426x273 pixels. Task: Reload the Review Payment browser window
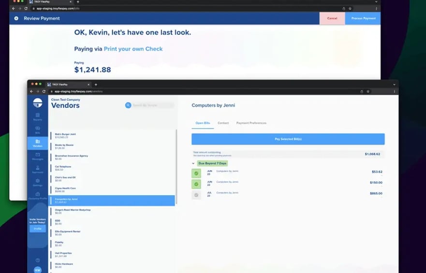26,8
